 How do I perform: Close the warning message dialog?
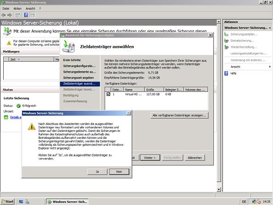129,113
